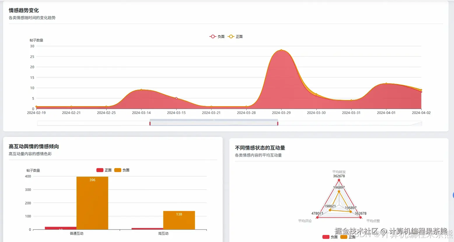Click the thin red bar under 高互动
454x242 pixels.
pos(147,229)
